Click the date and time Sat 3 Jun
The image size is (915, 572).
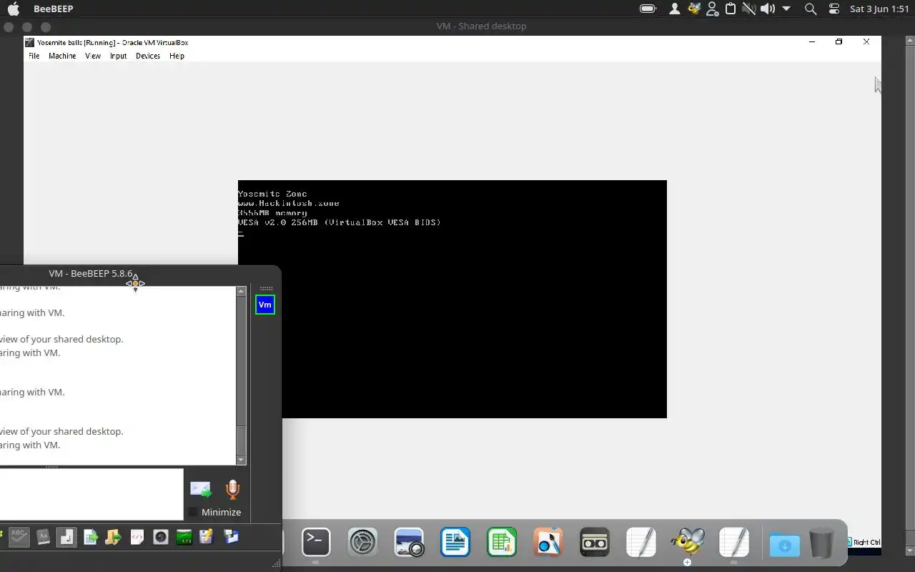click(879, 9)
